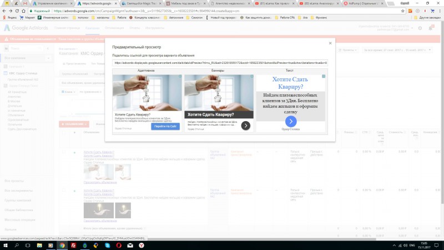The width and height of the screenshot is (444, 250).
Task: Open the 'Работа' bookmarks folder
Action: [119, 18]
